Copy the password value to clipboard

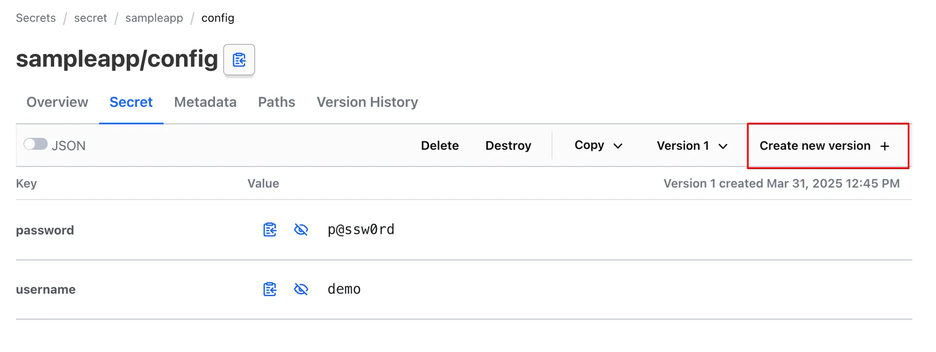pyautogui.click(x=270, y=230)
